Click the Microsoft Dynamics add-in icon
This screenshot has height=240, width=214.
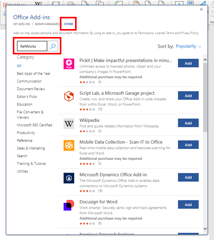[x=69, y=178]
